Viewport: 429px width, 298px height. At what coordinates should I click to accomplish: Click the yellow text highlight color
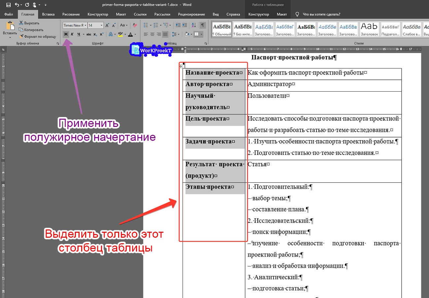coord(120,34)
